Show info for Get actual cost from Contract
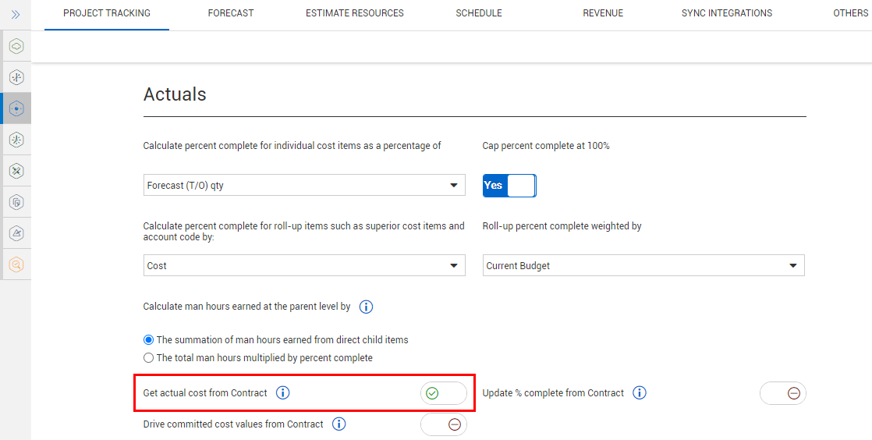Screen dimensions: 872x440 tap(283, 392)
